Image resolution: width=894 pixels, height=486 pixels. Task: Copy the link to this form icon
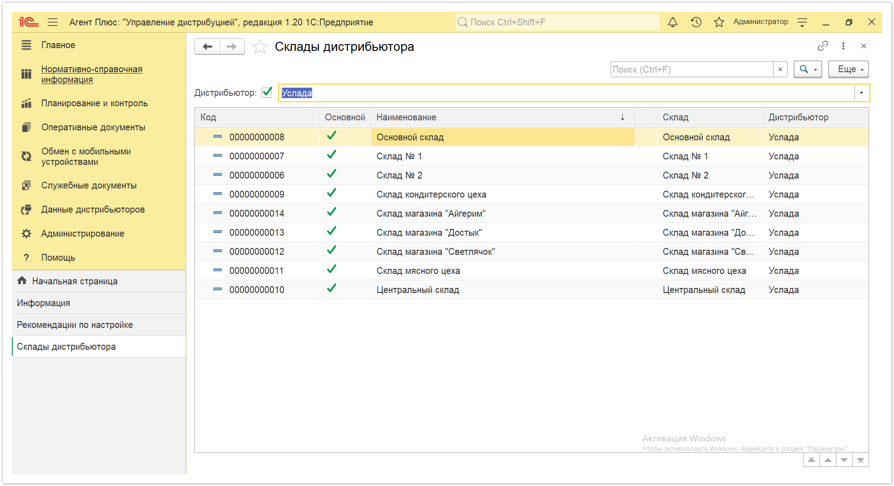click(x=823, y=46)
